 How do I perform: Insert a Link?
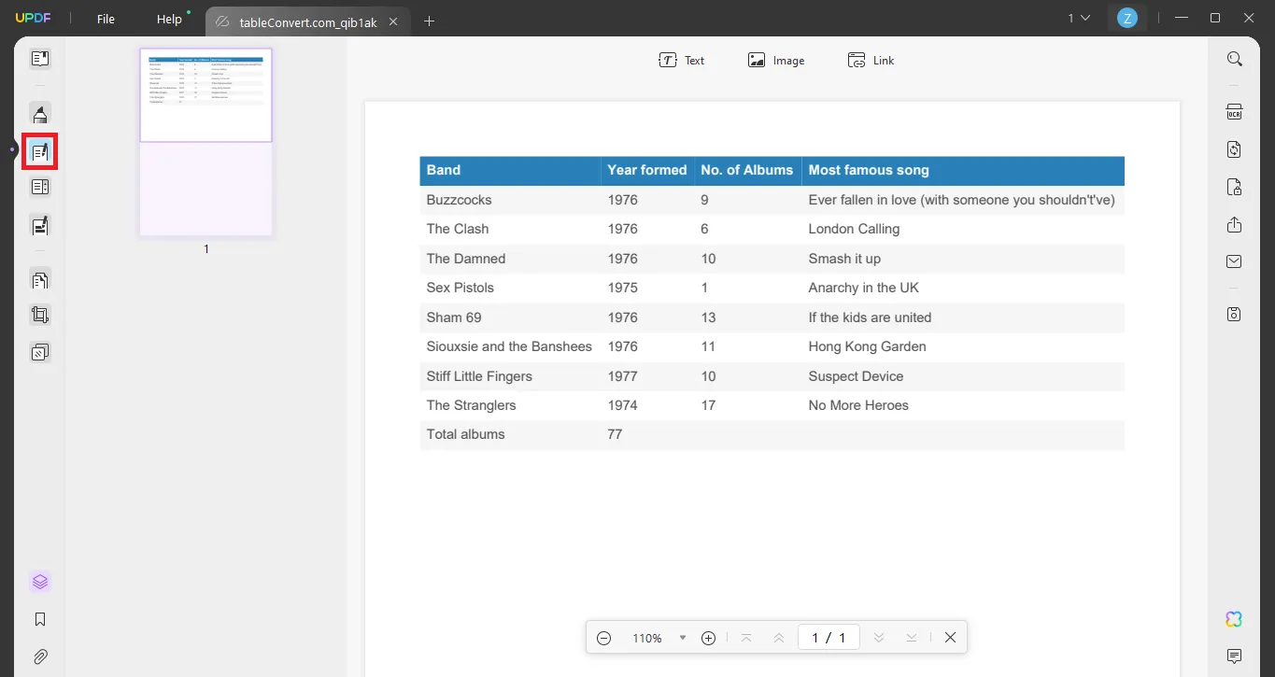point(871,60)
